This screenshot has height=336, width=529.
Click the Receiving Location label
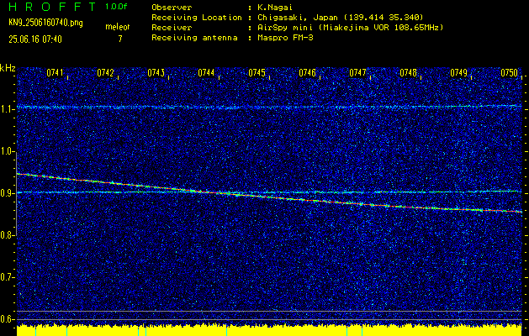(x=197, y=18)
